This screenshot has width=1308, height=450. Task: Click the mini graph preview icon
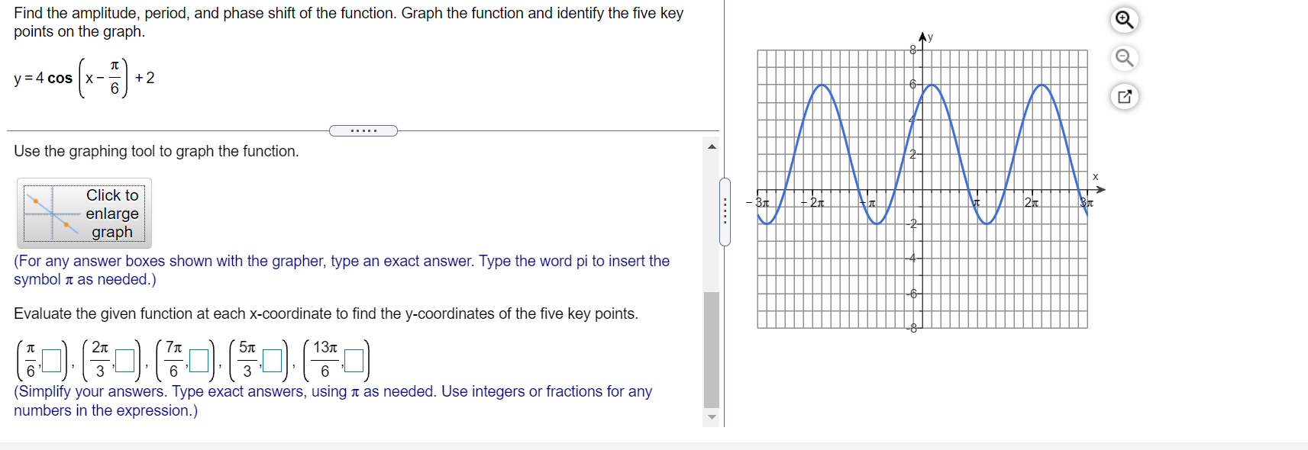click(x=48, y=213)
